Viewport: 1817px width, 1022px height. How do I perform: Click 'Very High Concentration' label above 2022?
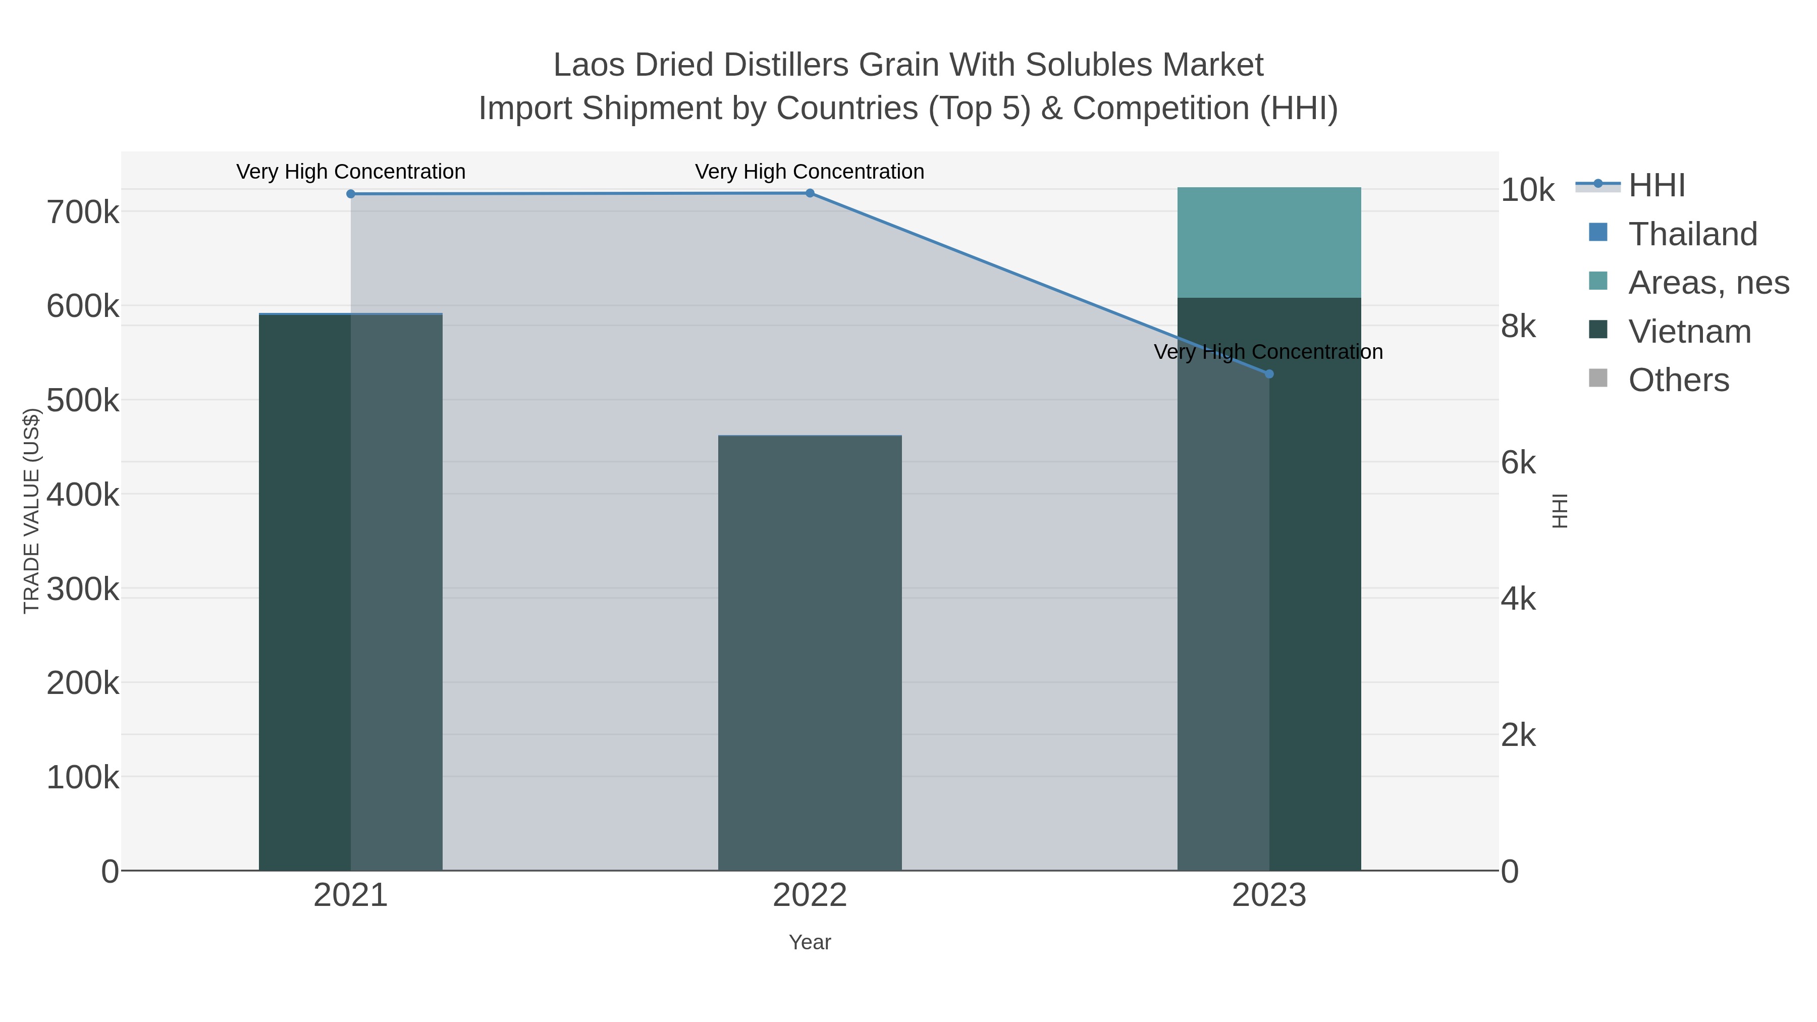[x=810, y=172]
